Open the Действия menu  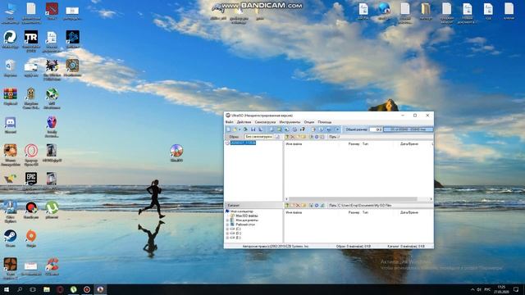[x=244, y=122]
